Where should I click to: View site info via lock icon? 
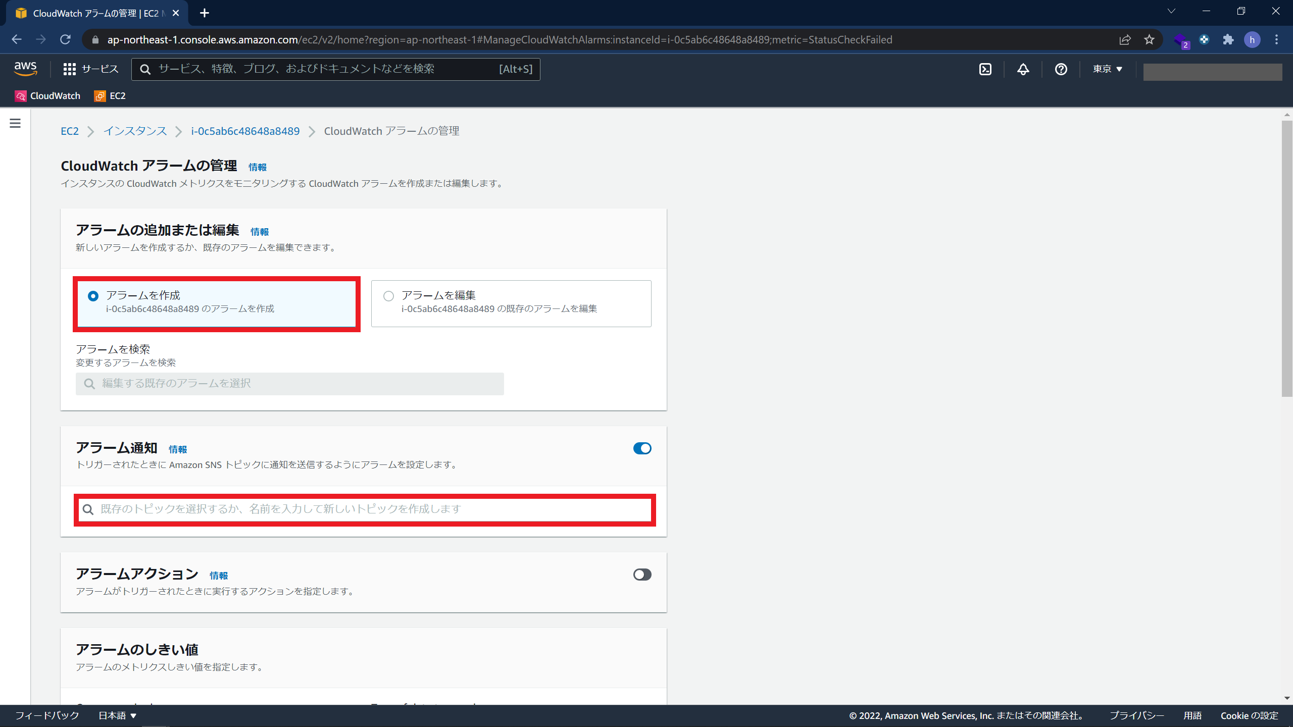(95, 40)
